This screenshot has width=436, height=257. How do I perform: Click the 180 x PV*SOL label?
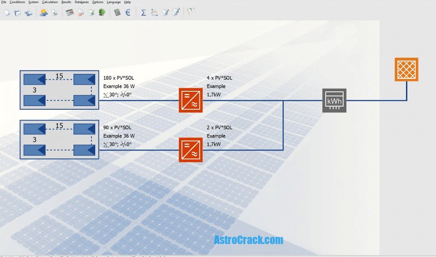click(118, 78)
